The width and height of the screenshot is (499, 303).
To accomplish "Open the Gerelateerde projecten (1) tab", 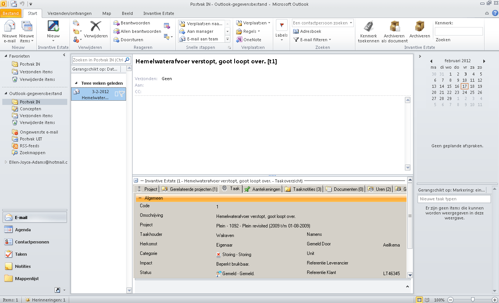I will tap(189, 189).
